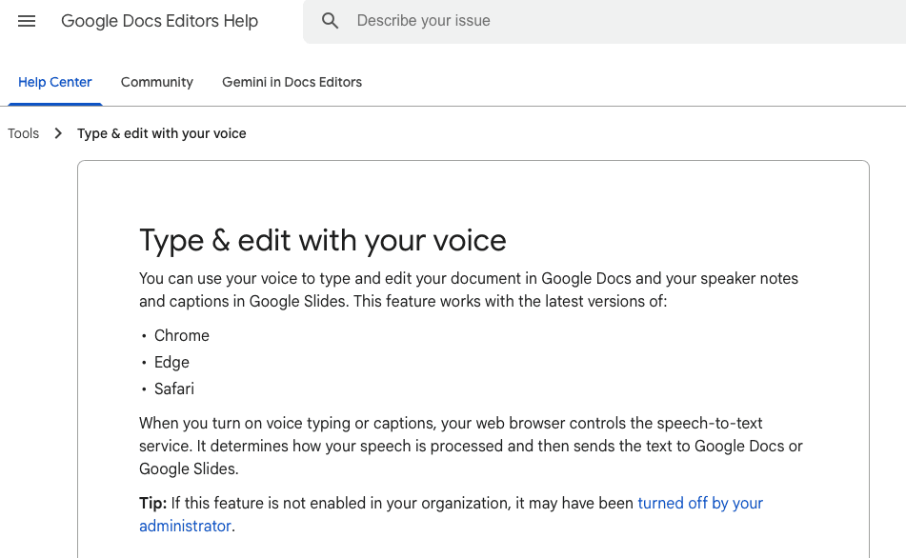Switch to the Community tab
Screen dimensions: 906x558
156,82
